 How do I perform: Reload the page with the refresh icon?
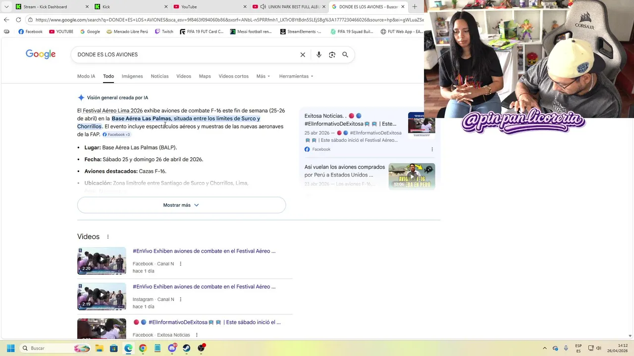pyautogui.click(x=18, y=20)
